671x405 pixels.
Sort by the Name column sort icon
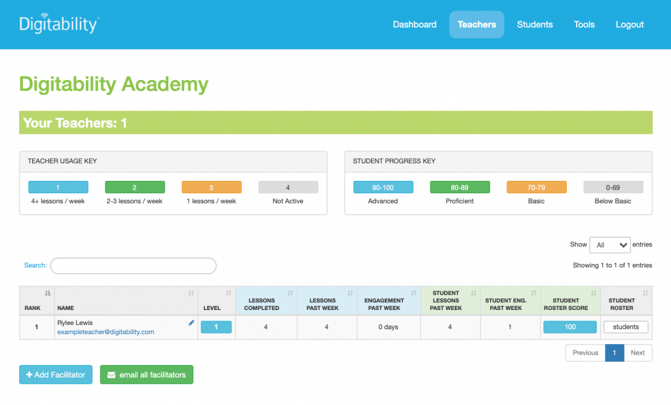[x=191, y=293]
